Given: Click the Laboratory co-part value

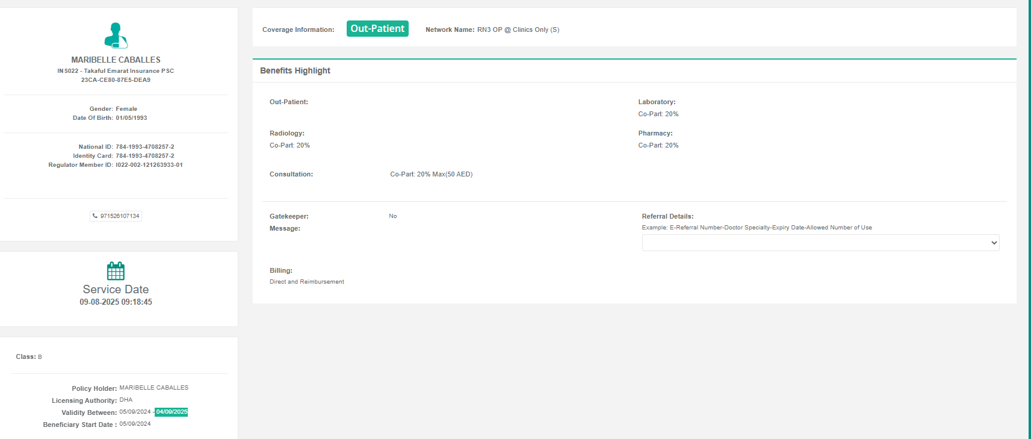Looking at the screenshot, I should pyautogui.click(x=658, y=114).
